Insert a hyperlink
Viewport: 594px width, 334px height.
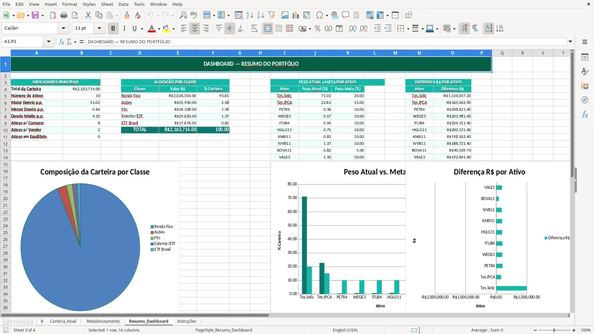click(335, 15)
